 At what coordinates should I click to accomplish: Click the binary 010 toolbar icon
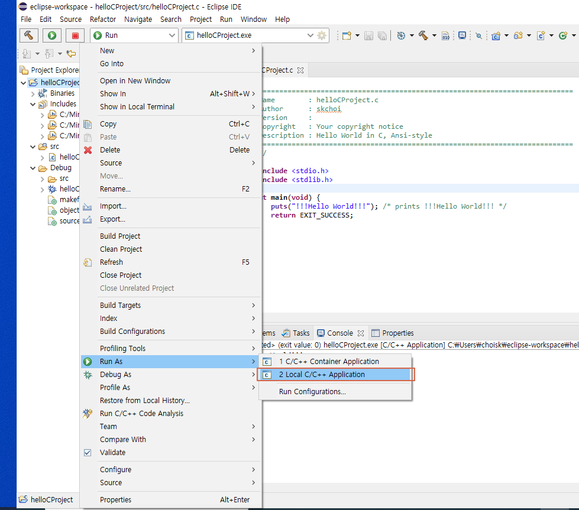446,35
